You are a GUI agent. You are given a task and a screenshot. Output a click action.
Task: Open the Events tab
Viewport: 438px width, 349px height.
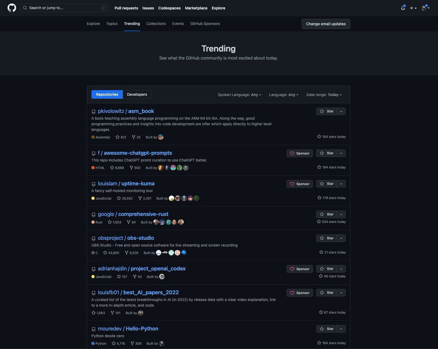(x=178, y=24)
